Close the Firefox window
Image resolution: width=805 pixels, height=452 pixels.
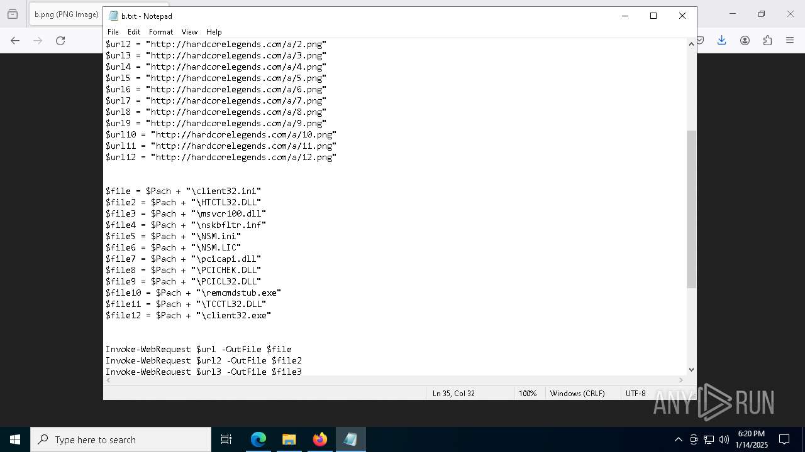tap(791, 14)
